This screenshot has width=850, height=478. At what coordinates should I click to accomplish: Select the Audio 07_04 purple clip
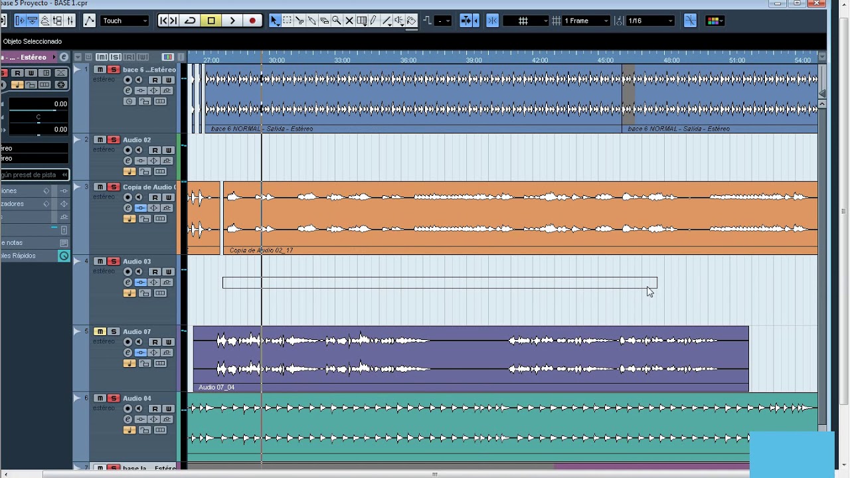point(471,358)
